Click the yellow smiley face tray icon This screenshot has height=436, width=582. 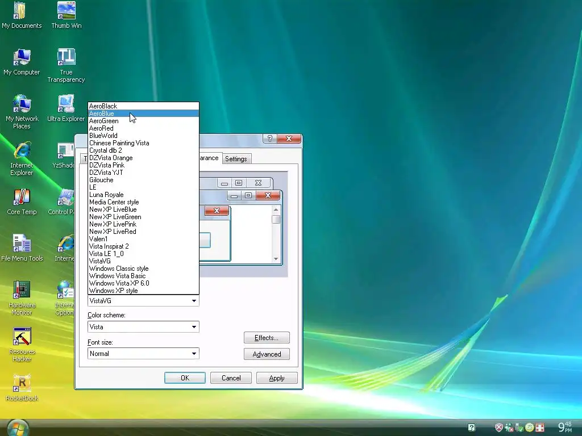(529, 427)
